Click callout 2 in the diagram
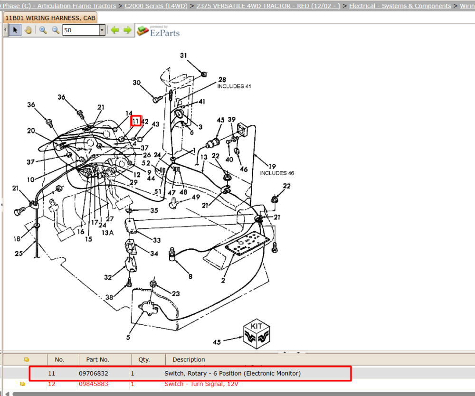This screenshot has height=396, width=475. (x=223, y=280)
